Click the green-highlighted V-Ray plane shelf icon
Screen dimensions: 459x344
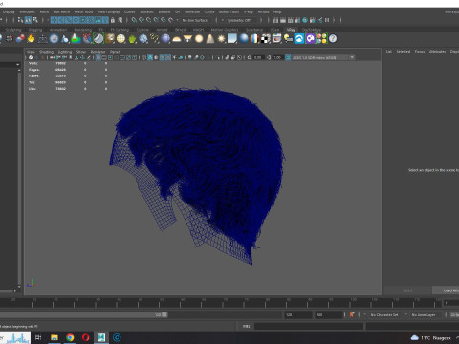[x=98, y=39]
